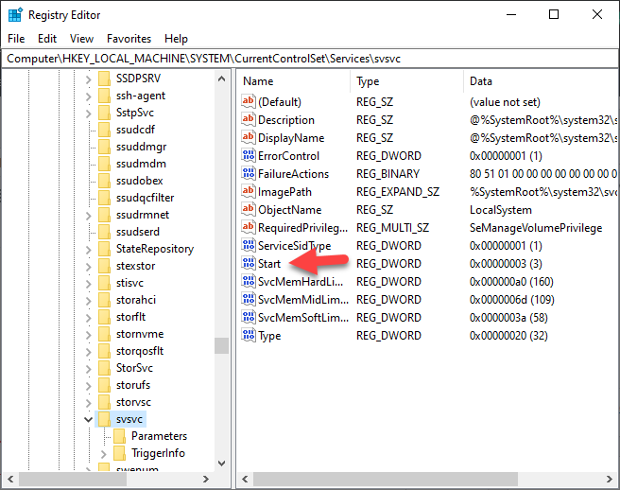Click the StateRepository folder icon
The image size is (620, 490).
point(104,249)
